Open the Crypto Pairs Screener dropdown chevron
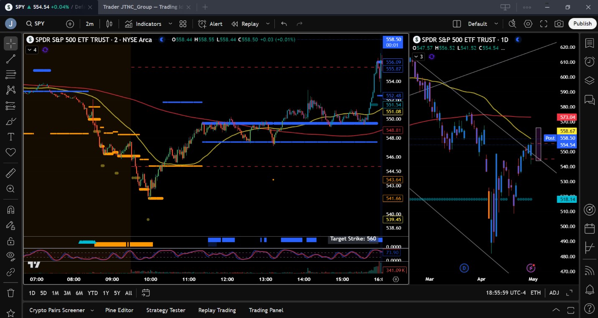 92,310
